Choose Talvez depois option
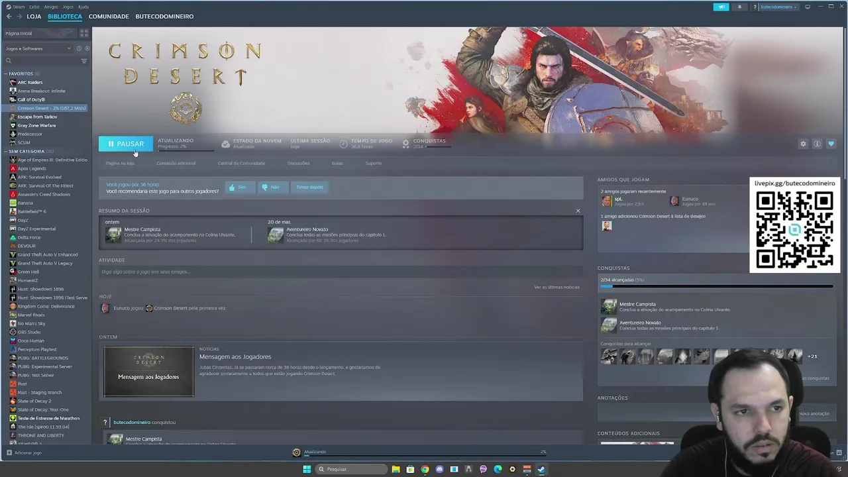Viewport: 848px width, 477px height. point(309,187)
